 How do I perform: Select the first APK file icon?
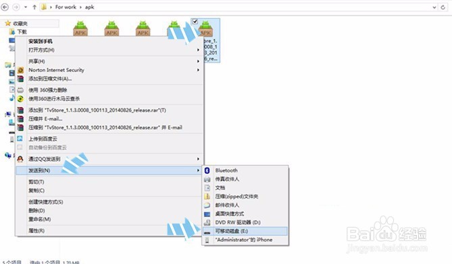tap(80, 28)
